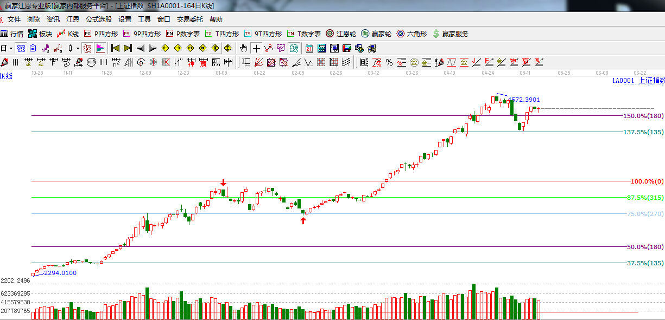The height and width of the screenshot is (320, 665).
Task: Toggle the brain icon toolbar button
Action: (293, 48)
